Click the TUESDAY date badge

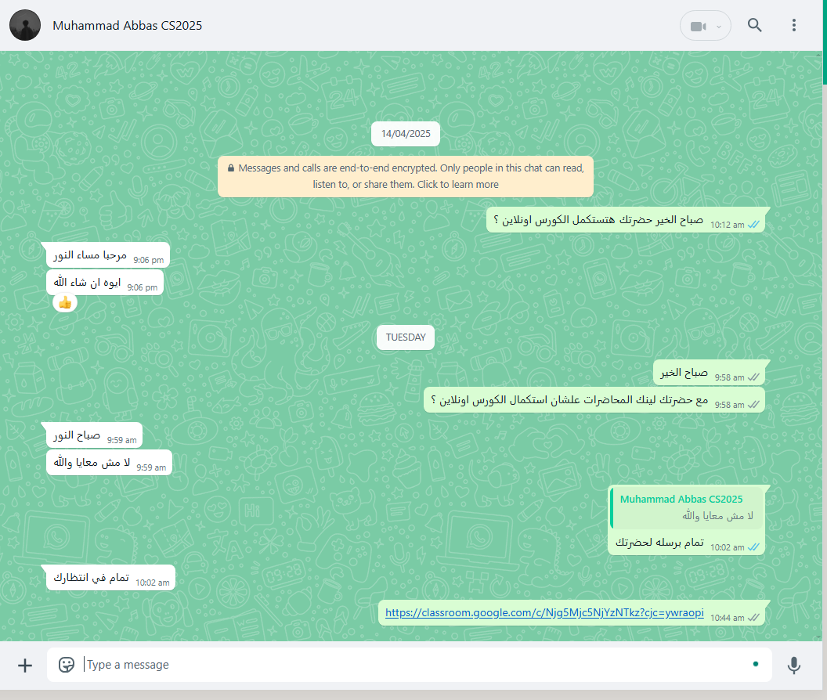coord(406,337)
